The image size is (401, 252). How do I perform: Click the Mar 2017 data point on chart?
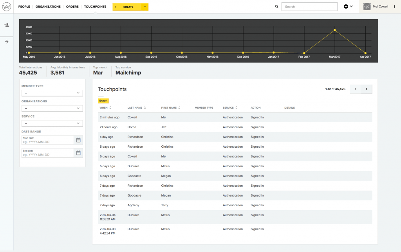[334, 30]
